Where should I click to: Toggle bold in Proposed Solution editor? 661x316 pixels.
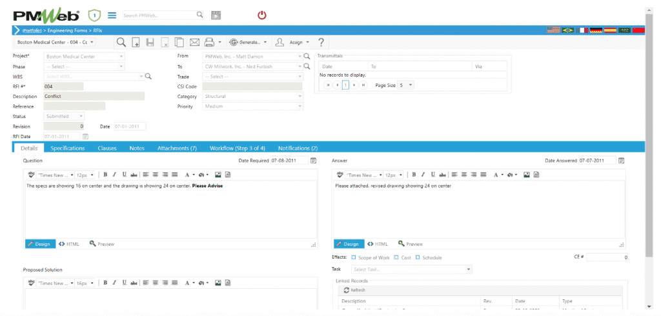click(105, 282)
